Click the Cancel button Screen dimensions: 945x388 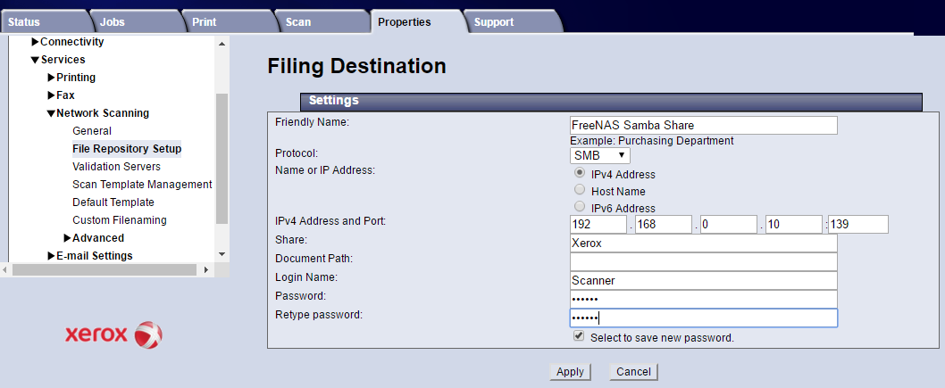[x=633, y=371]
